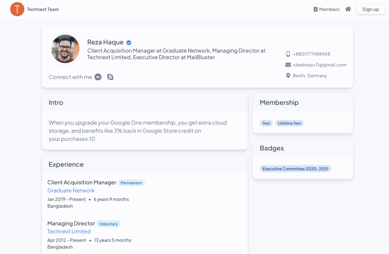Click the rubelreza+11@gmail.com email address
Viewport: 389px width, 254px height.
319,65
